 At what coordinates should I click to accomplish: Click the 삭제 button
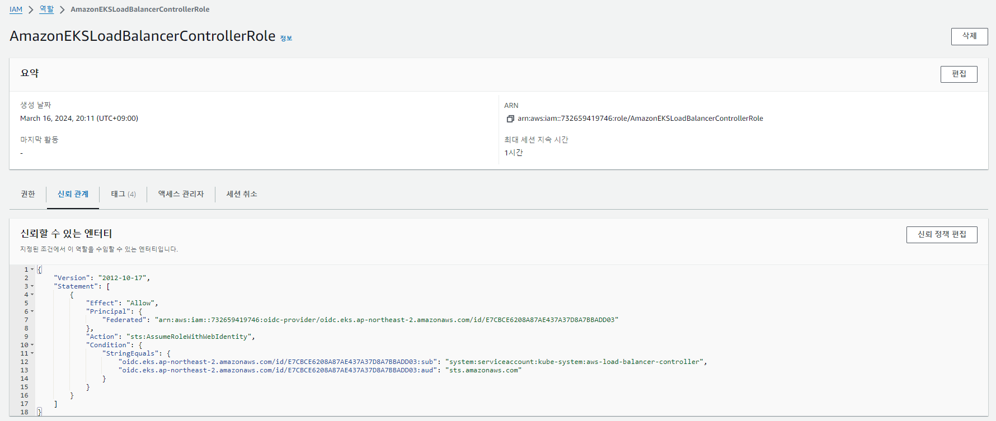point(969,36)
